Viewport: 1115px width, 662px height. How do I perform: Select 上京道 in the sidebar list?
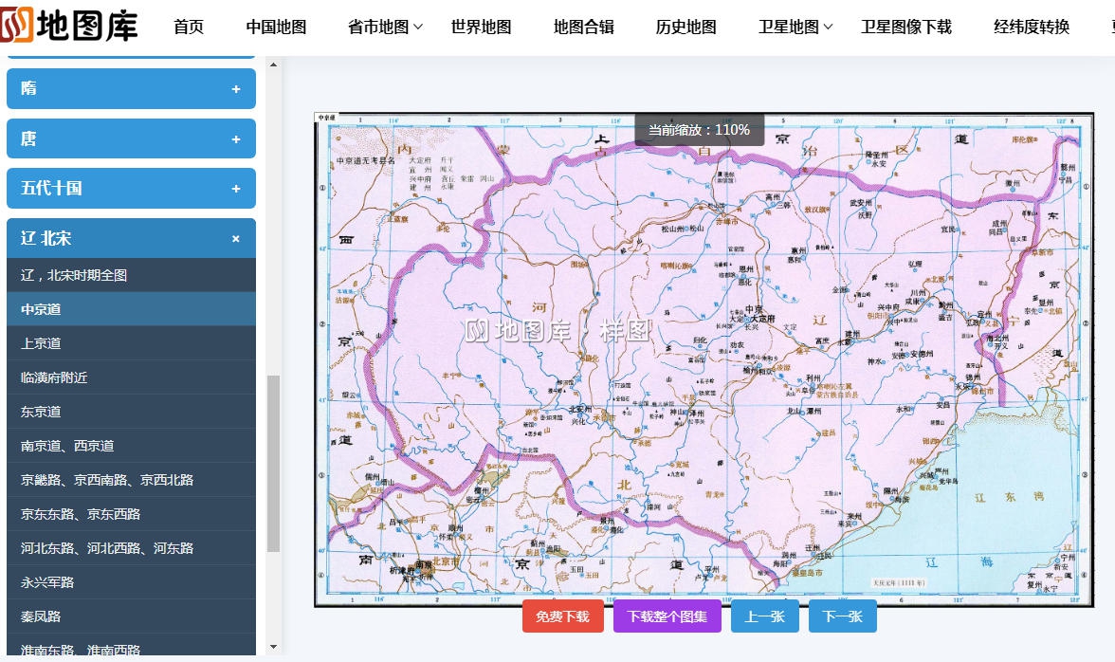point(41,343)
